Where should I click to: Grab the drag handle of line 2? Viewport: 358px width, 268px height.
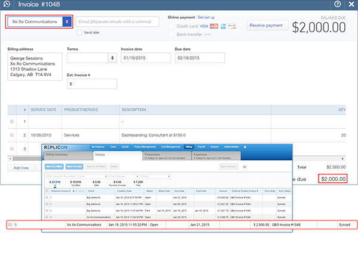(x=12, y=135)
